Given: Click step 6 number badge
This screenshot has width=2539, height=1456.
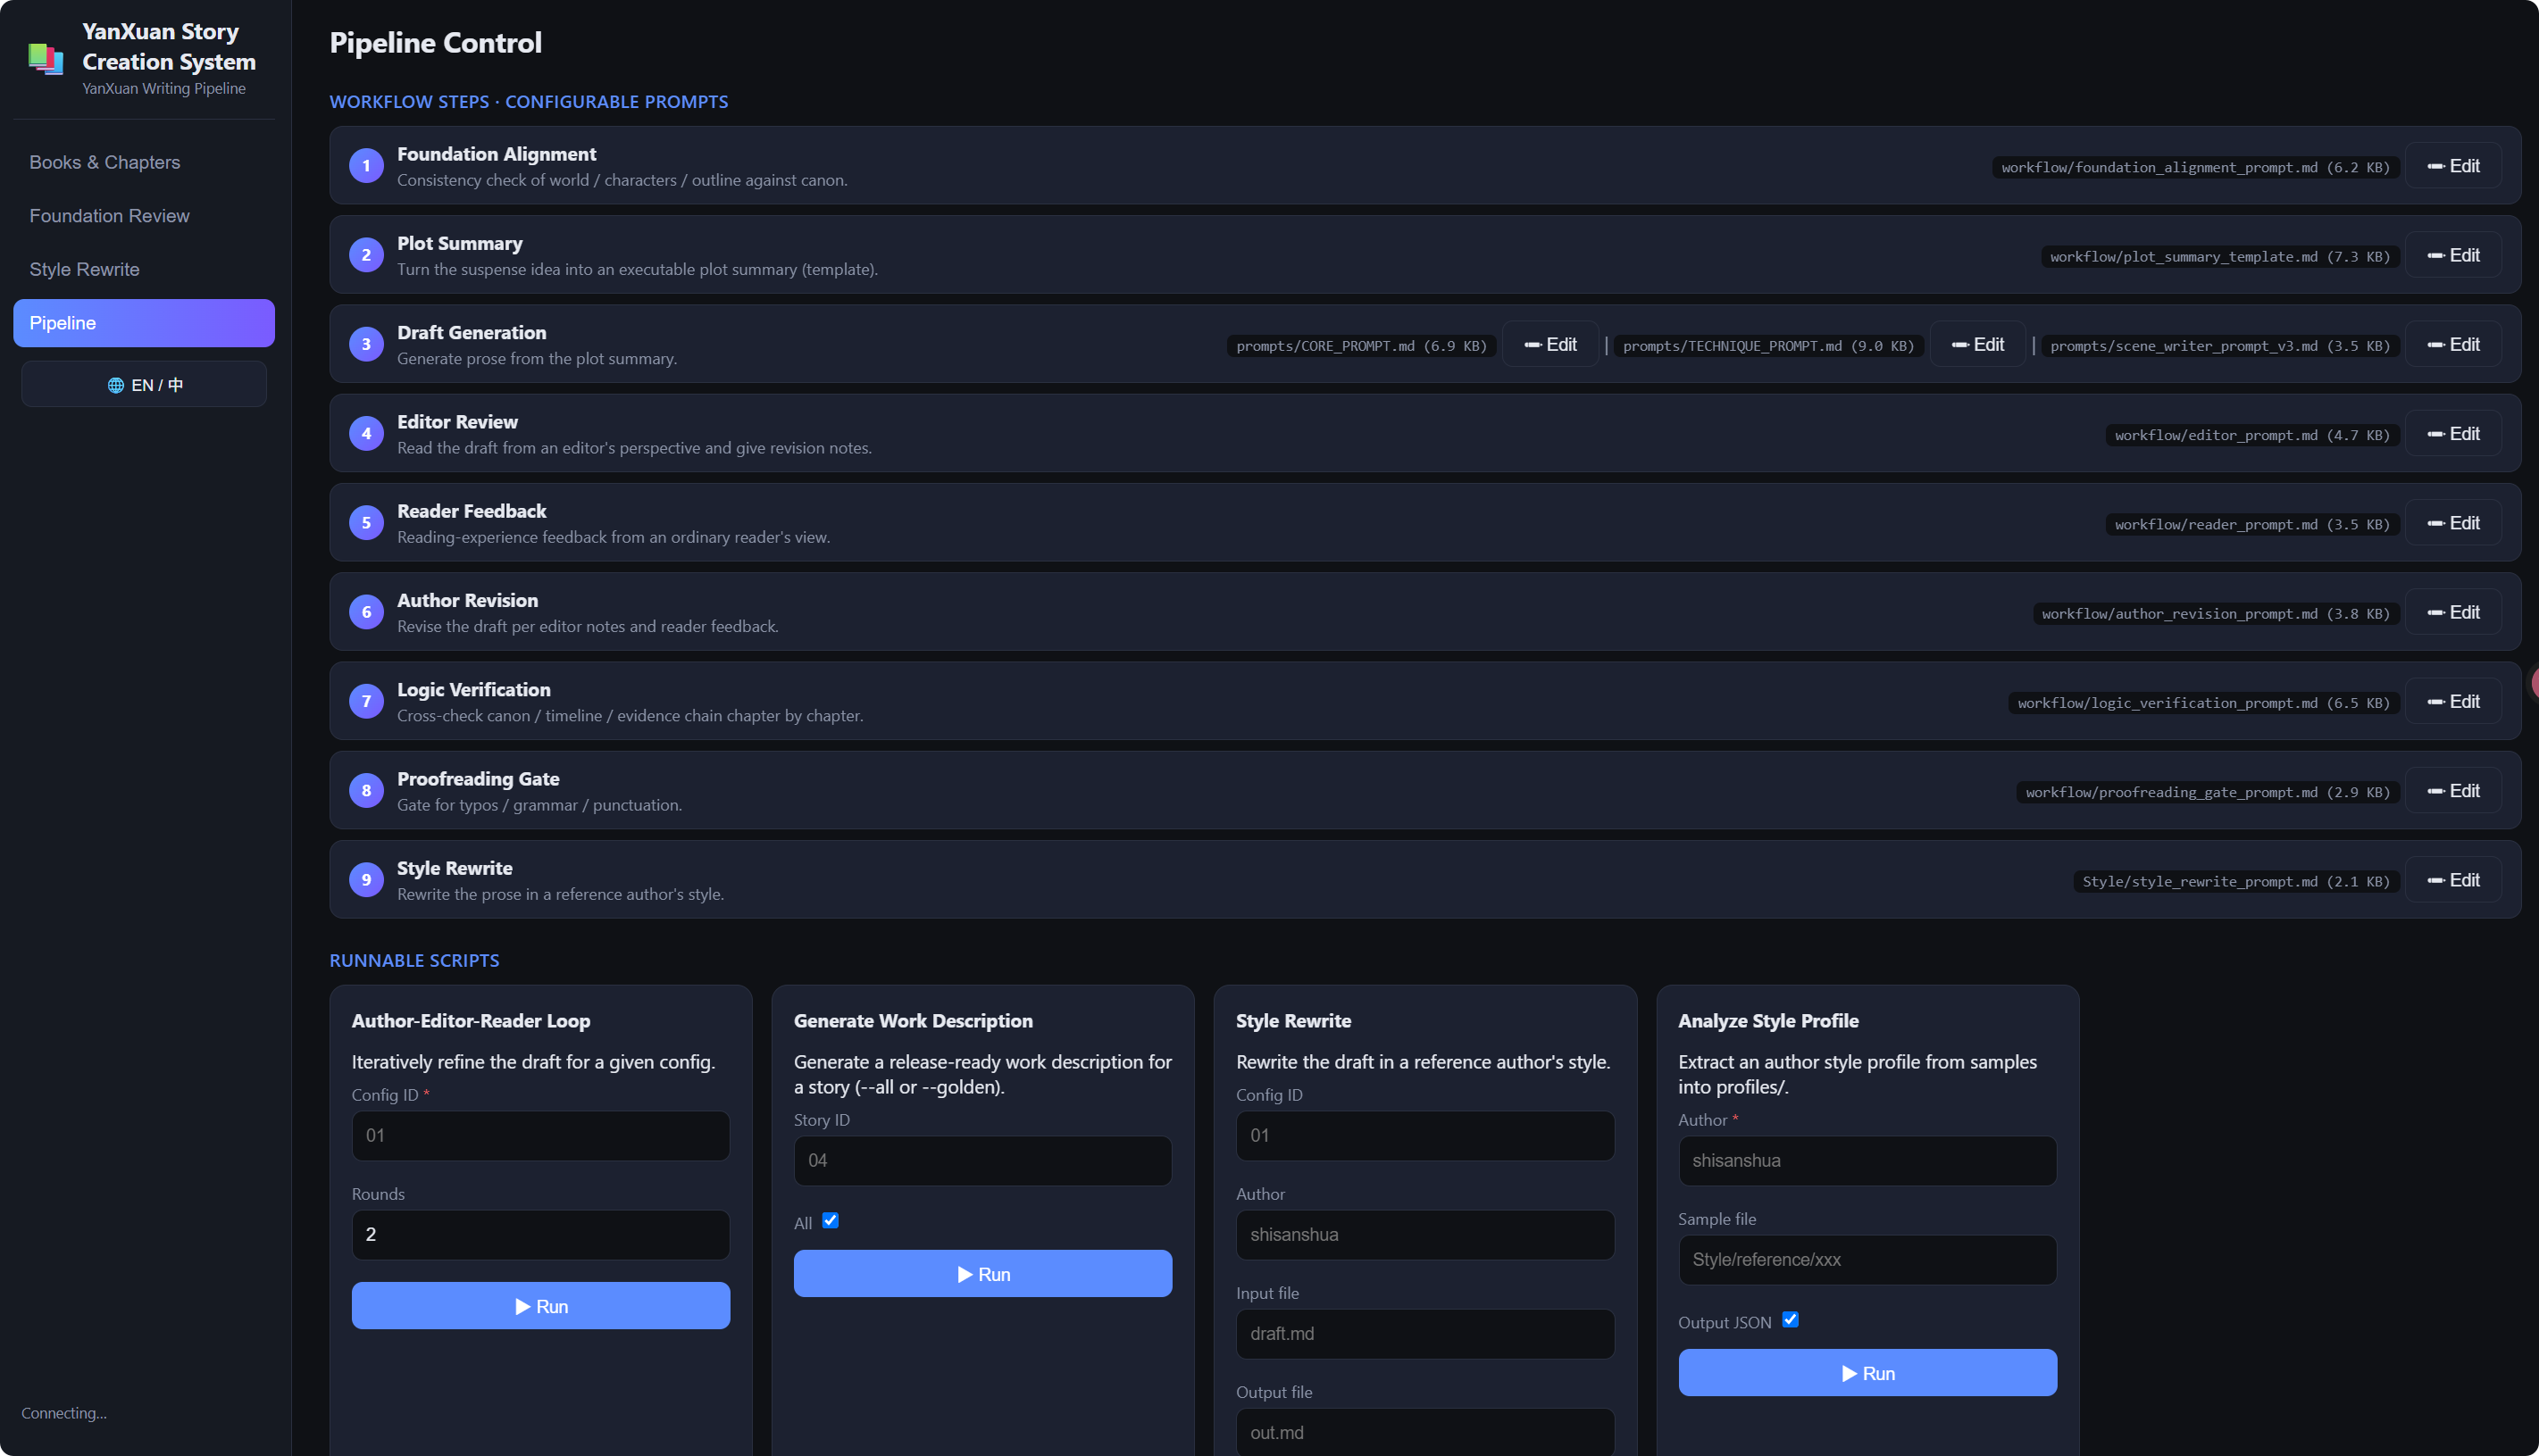Looking at the screenshot, I should pos(366,612).
